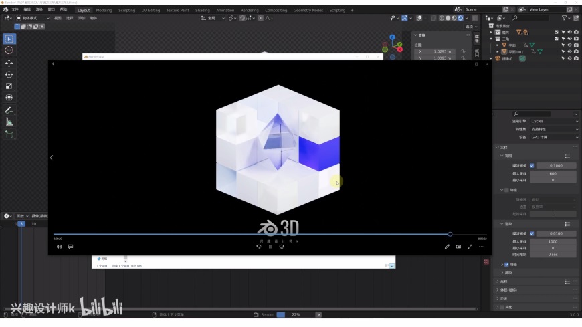
Task: Expand the 光程 panel
Action: [x=503, y=282]
